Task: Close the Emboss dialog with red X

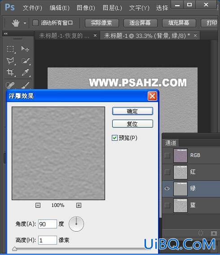Action: tap(152, 96)
